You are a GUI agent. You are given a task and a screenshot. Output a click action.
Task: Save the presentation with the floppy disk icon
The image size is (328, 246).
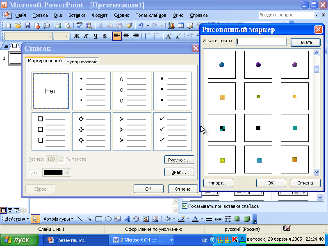click(27, 25)
